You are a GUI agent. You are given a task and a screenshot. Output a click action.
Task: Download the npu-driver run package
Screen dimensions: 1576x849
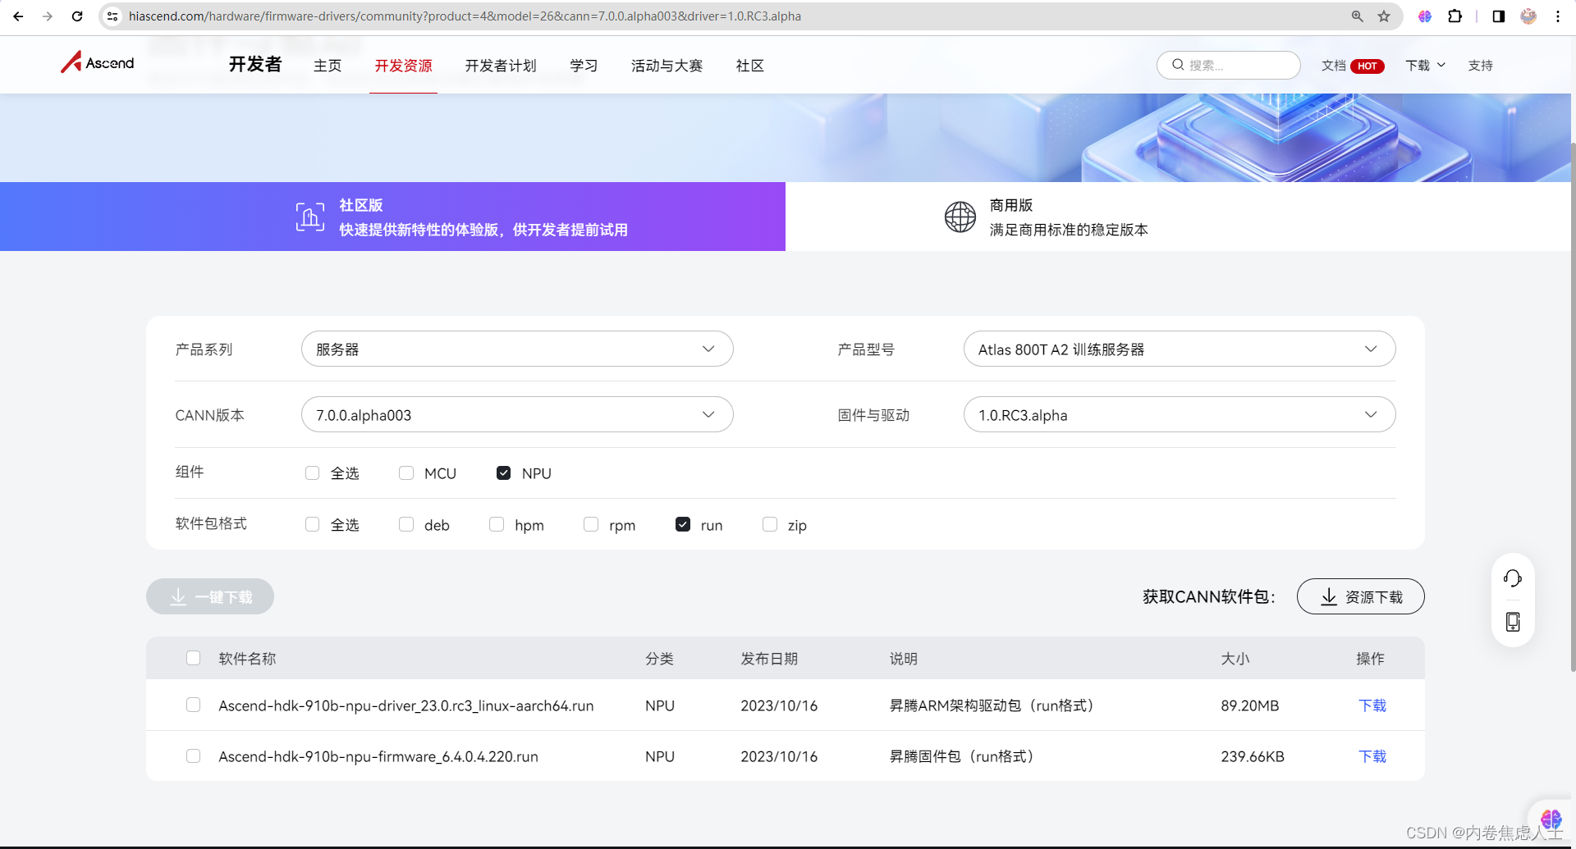pos(1372,705)
